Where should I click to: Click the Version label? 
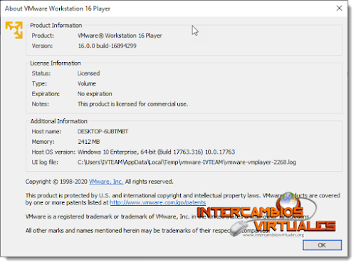click(42, 46)
